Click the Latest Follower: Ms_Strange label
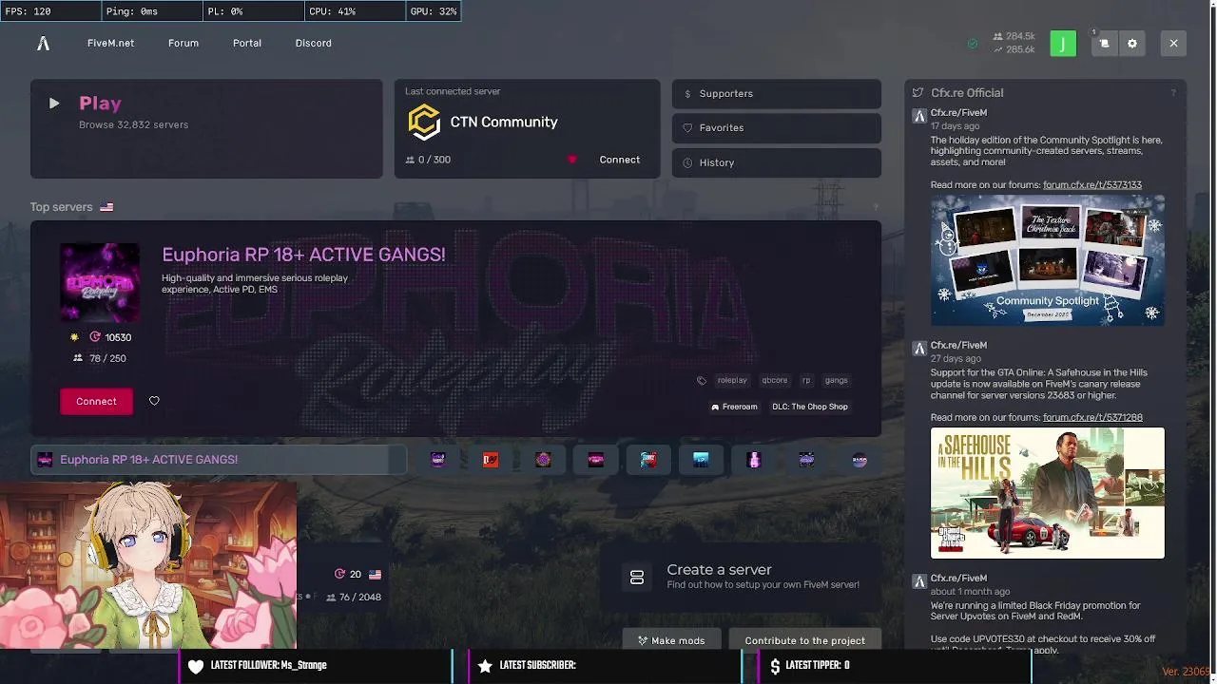This screenshot has width=1217, height=684. (x=269, y=666)
